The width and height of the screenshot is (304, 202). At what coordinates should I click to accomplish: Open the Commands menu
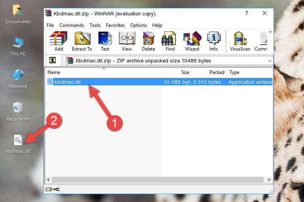pyautogui.click(x=72, y=25)
